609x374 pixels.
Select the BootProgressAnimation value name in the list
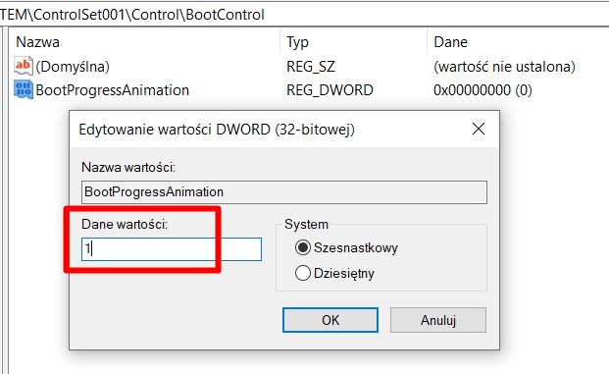click(x=112, y=90)
